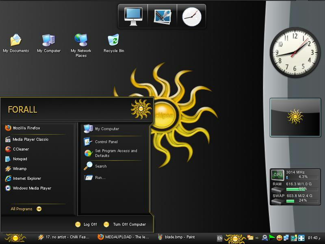Open the pictures and tools dock icon
325x244 pixels.
tap(162, 16)
